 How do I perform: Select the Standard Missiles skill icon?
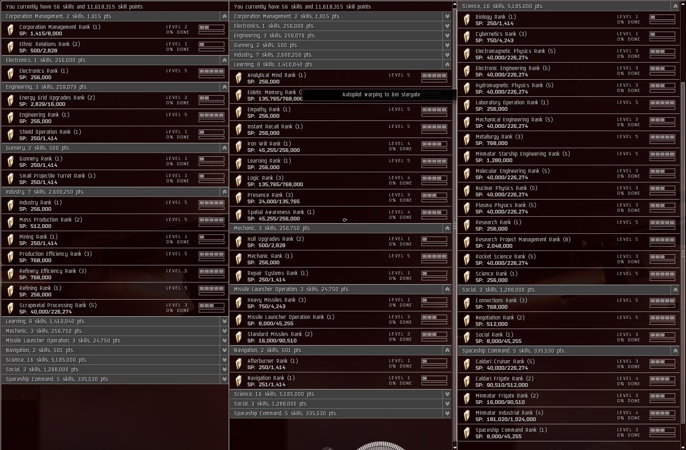238,337
